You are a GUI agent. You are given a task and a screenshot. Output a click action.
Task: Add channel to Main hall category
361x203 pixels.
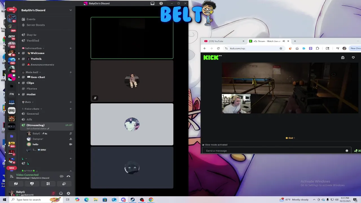pos(71,72)
